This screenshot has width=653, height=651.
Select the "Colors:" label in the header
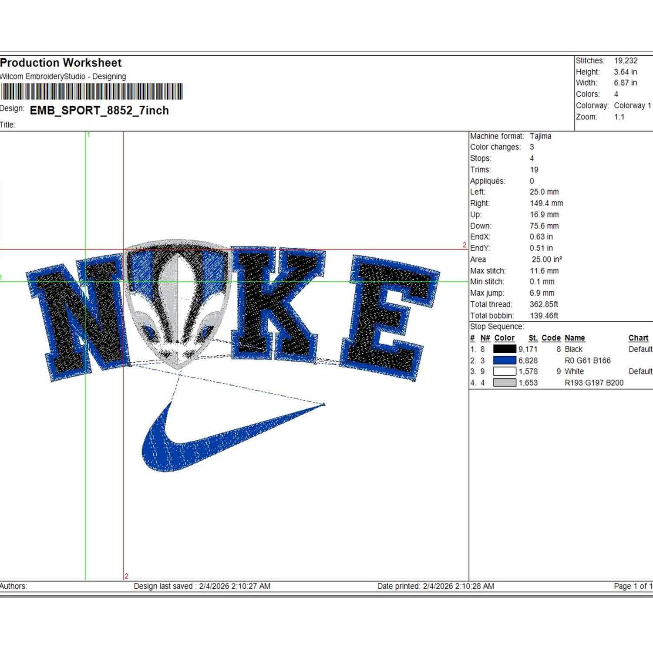[588, 94]
